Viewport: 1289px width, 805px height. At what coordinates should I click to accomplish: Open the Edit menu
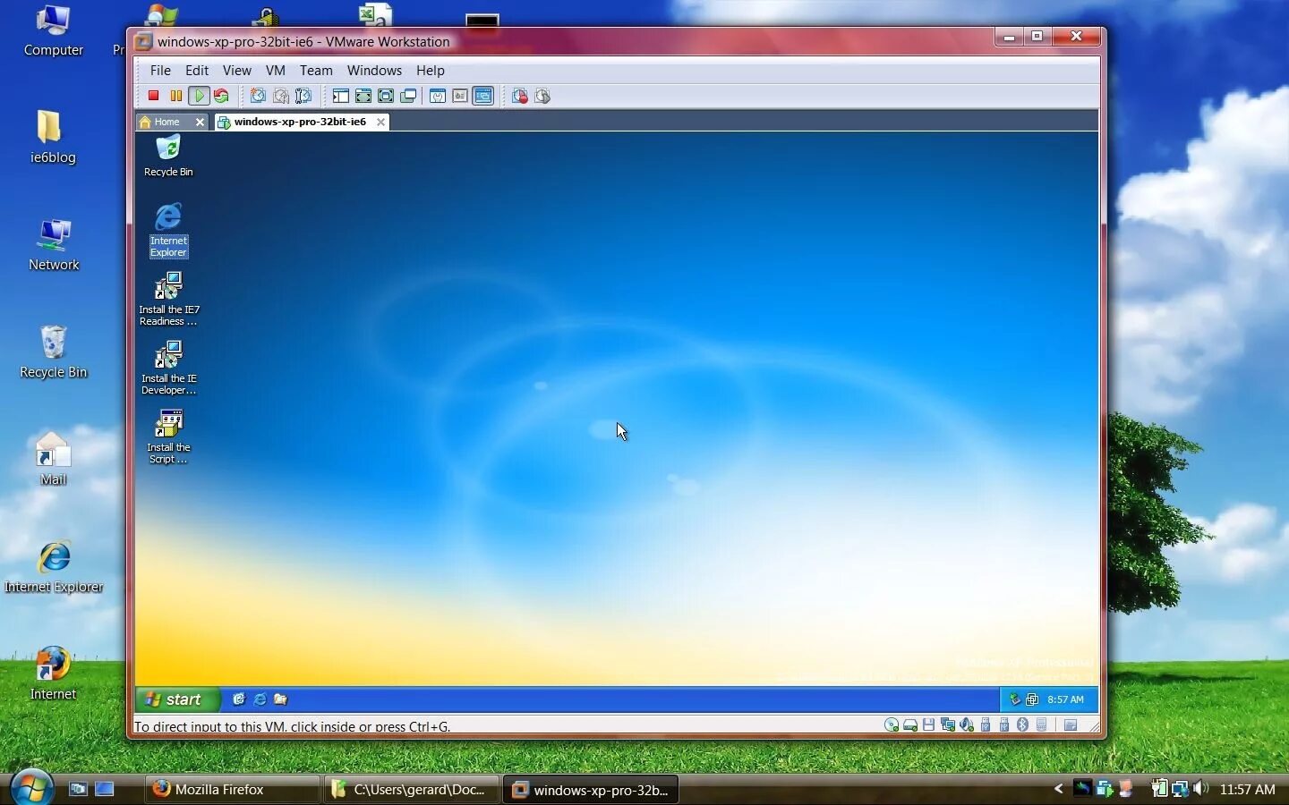pyautogui.click(x=197, y=70)
